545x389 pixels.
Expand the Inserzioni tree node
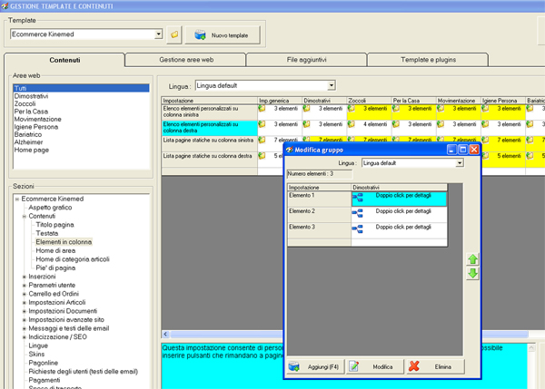25,277
